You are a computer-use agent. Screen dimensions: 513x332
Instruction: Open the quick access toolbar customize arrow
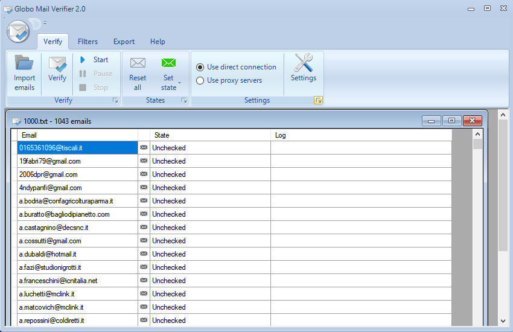[45, 23]
